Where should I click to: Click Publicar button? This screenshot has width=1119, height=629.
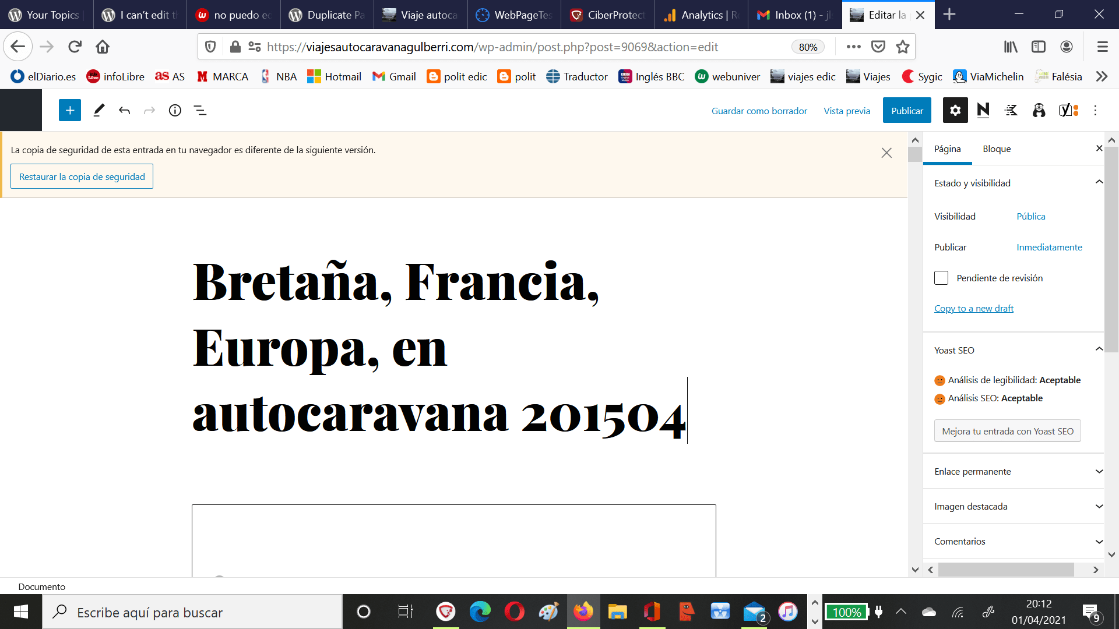point(907,110)
